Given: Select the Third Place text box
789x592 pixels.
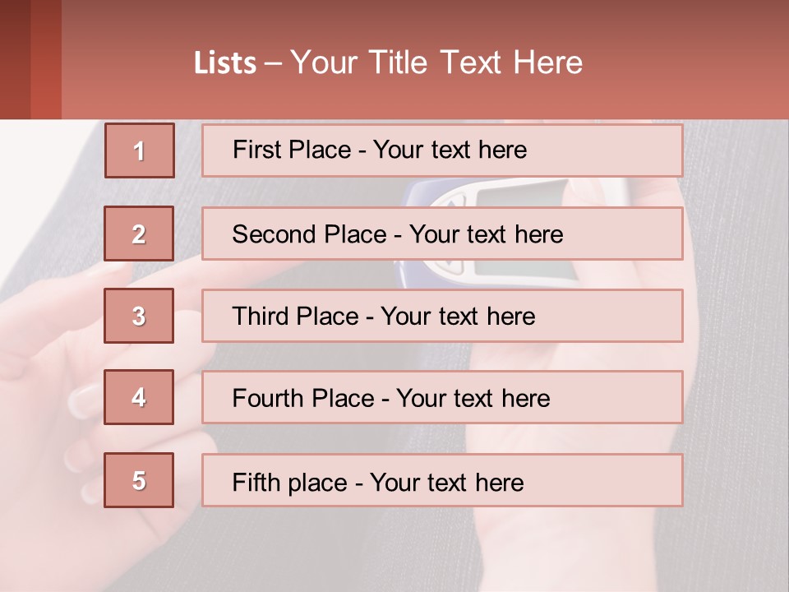Looking at the screenshot, I should (x=442, y=316).
